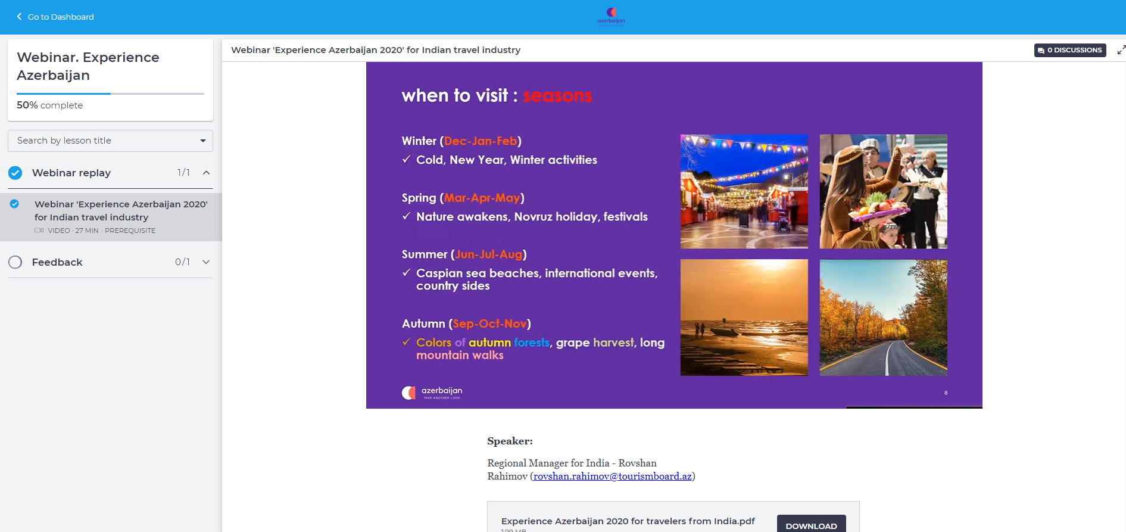The width and height of the screenshot is (1126, 532).
Task: Click the course progress bar at 50%
Action: (110, 94)
